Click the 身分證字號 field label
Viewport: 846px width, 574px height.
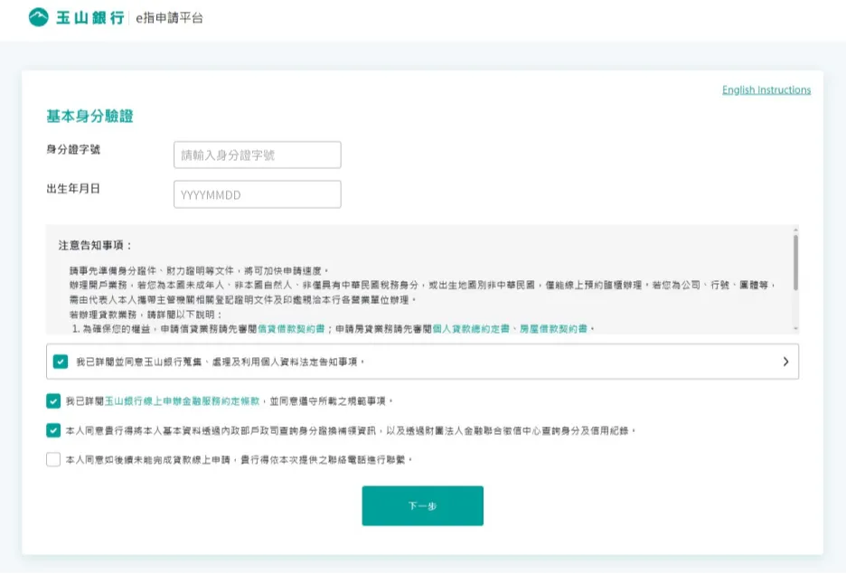(74, 150)
